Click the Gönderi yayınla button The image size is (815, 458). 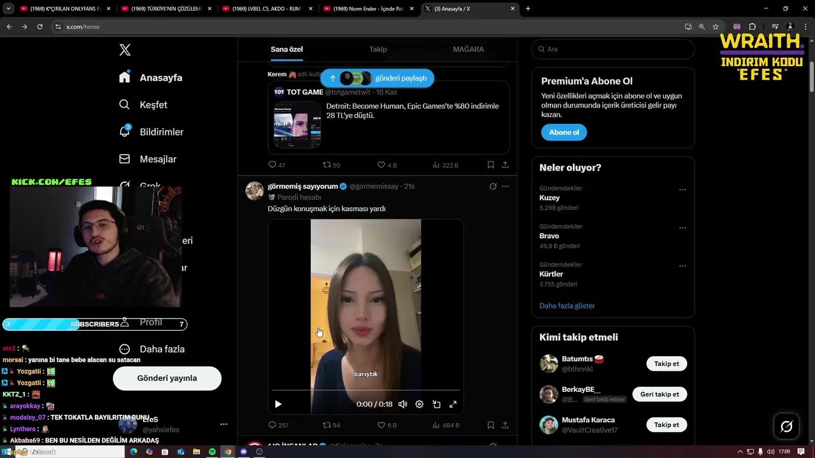tap(167, 378)
